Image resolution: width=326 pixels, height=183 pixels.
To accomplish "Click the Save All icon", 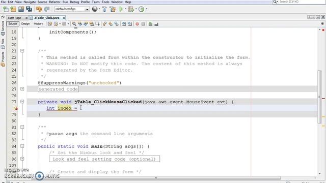I will (x=29, y=9).
